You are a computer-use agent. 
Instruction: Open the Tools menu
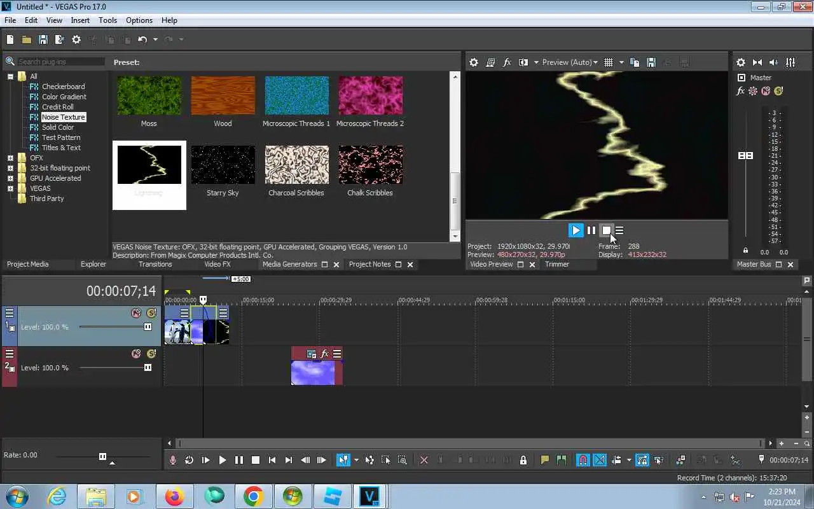[107, 20]
